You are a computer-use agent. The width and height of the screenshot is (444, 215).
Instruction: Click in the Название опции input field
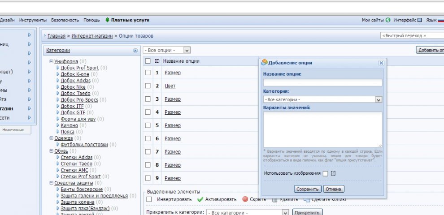point(322,82)
